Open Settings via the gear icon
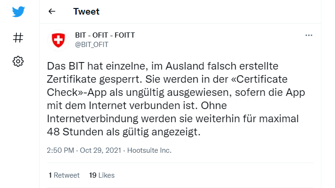Screen dimensions: 335x188 (18, 61)
